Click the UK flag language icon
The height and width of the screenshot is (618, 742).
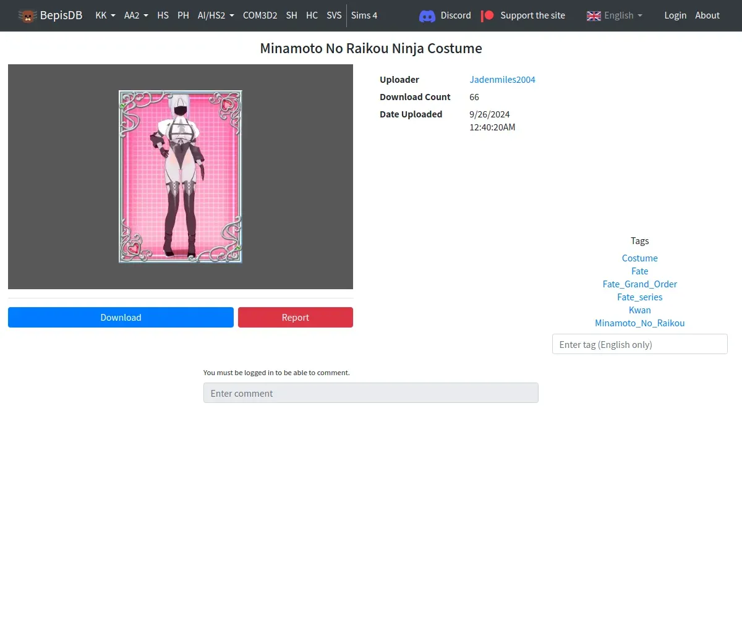pos(594,15)
